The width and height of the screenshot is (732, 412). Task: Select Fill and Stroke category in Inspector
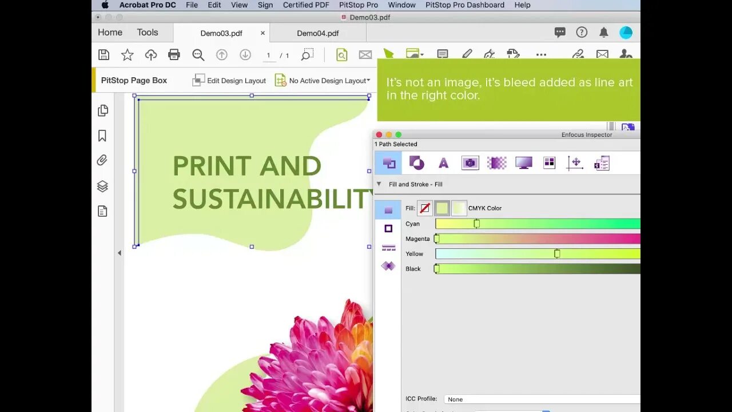(388, 163)
